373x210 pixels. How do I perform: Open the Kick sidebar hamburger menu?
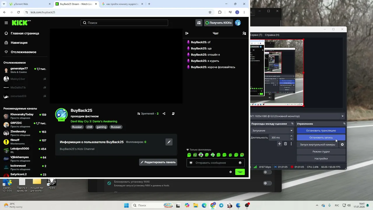[x=6, y=23]
